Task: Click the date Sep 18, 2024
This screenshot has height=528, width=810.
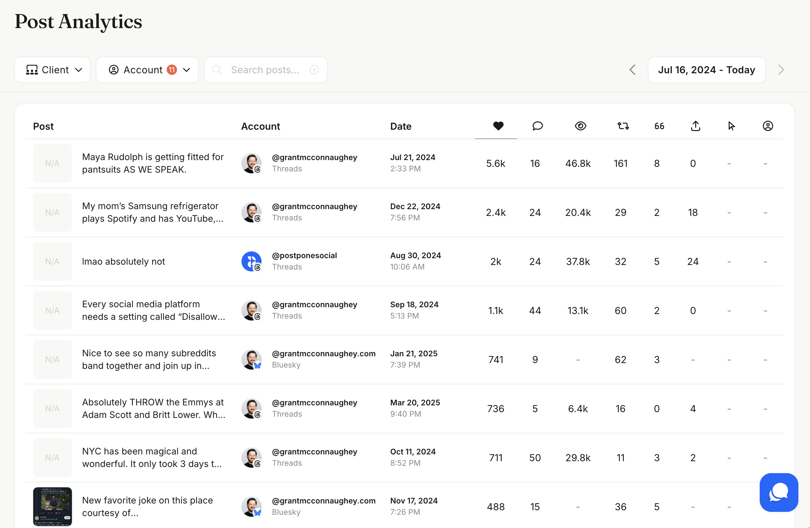Action: point(414,305)
